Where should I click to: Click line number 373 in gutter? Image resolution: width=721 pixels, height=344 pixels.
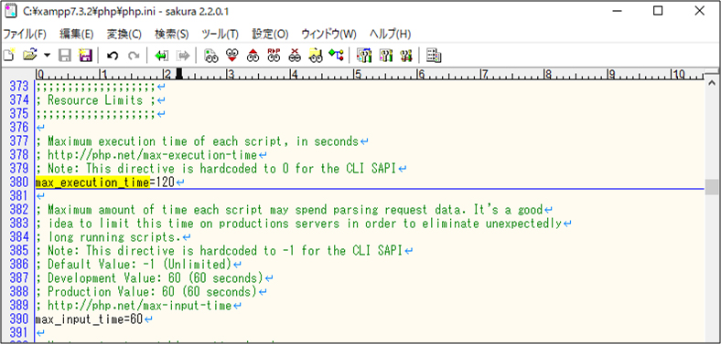click(x=19, y=87)
